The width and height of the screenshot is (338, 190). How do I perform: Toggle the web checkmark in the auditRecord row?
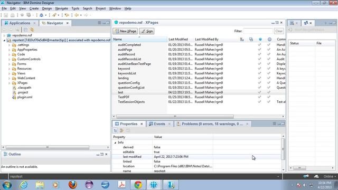pos(259,54)
